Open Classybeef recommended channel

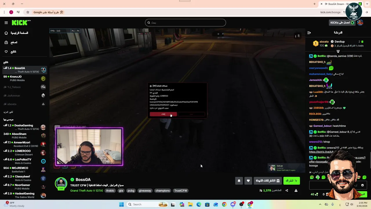pyautogui.click(x=25, y=178)
